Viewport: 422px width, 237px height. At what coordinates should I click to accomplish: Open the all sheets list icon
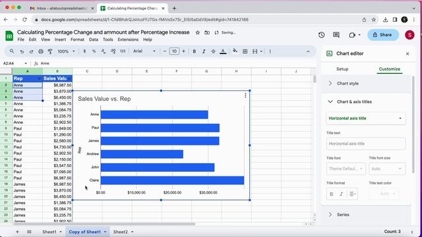(x=29, y=232)
